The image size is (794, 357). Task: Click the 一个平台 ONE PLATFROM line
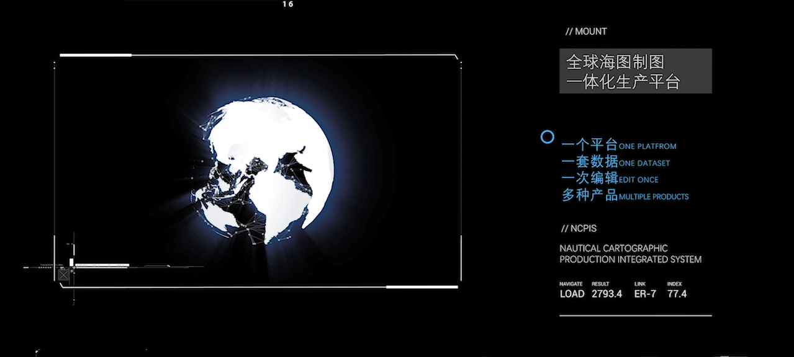618,146
